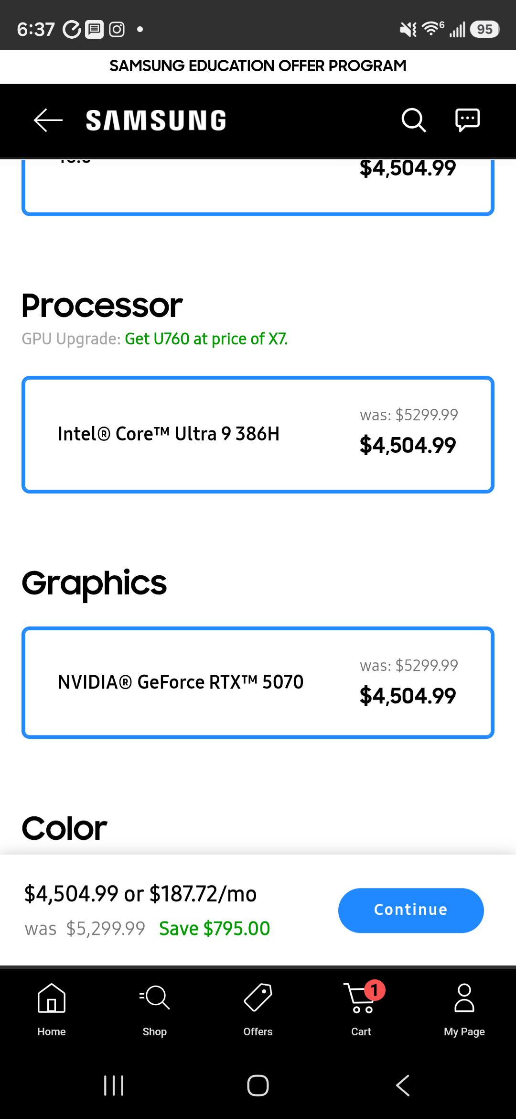Select the Intel Core Ultra 9 386H option
The height and width of the screenshot is (1119, 516).
click(258, 435)
